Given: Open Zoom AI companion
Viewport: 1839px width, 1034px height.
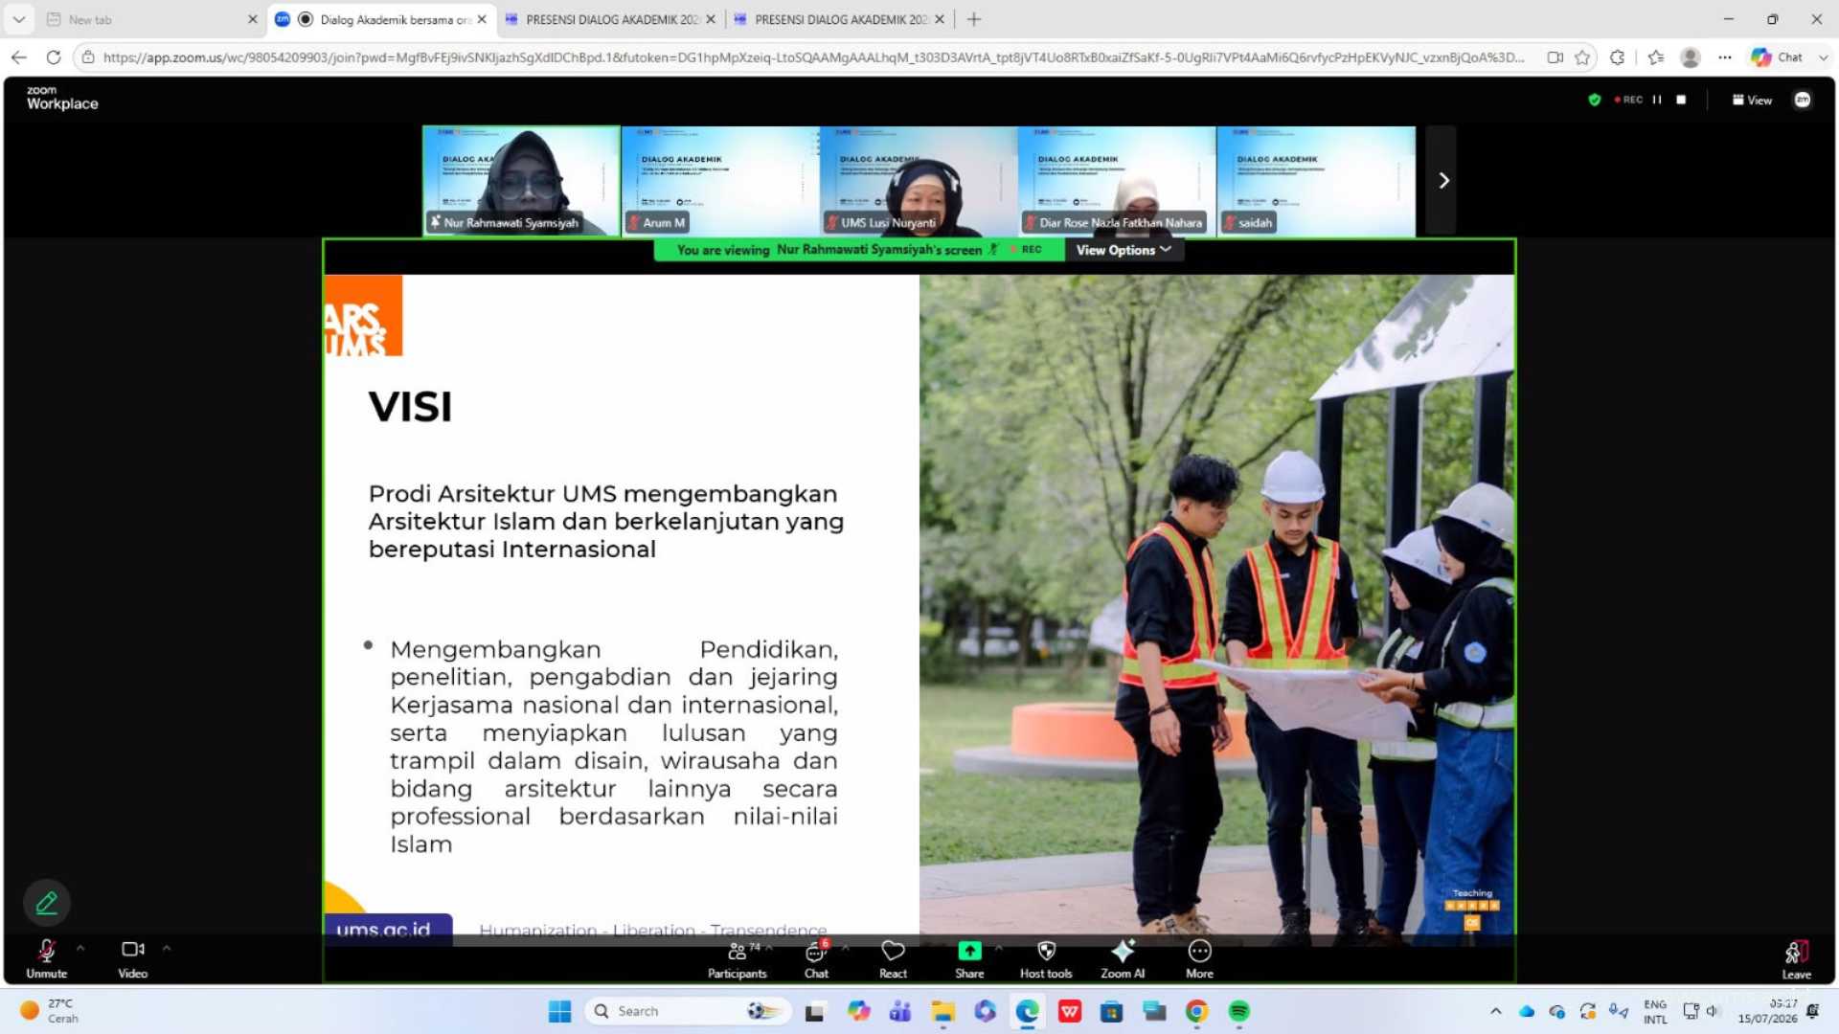Looking at the screenshot, I should point(1123,959).
